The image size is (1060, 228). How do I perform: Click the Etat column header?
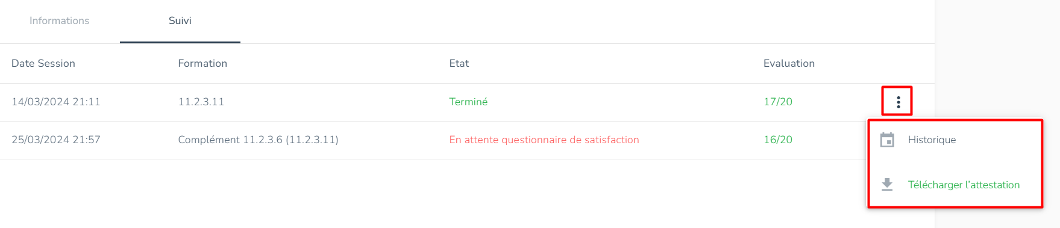[459, 63]
